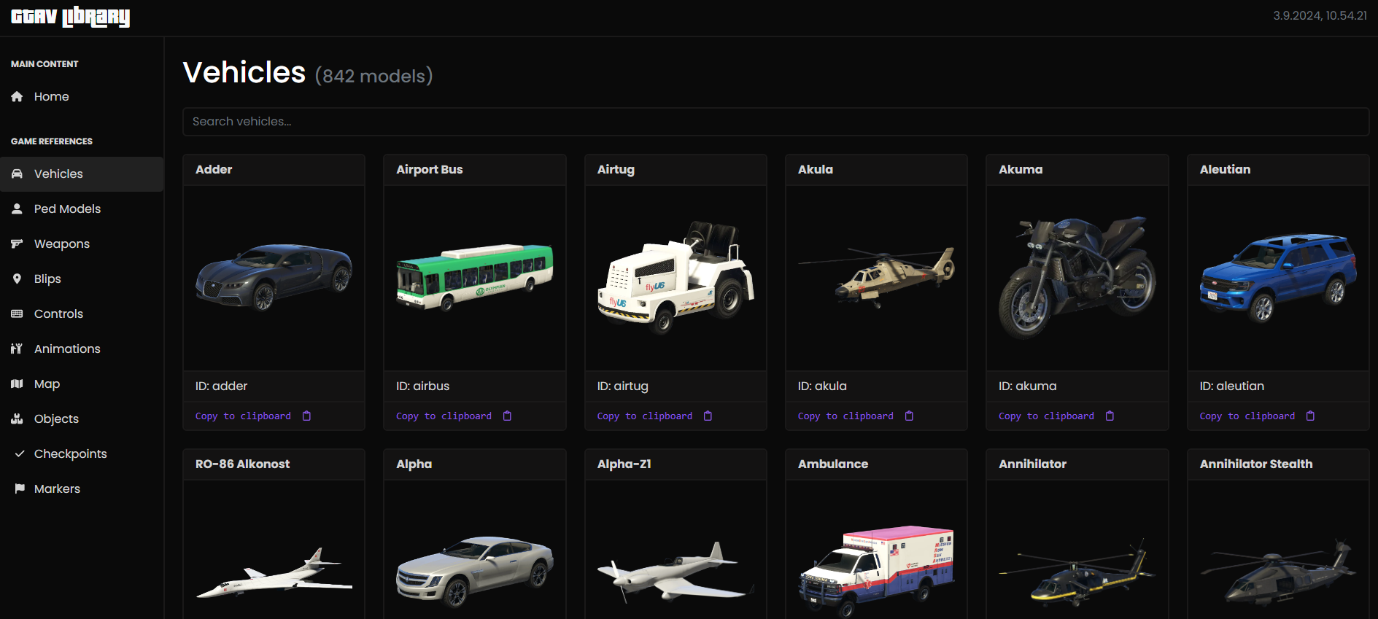Copy adder ID to clipboard
The height and width of the screenshot is (619, 1378).
pyautogui.click(x=253, y=416)
